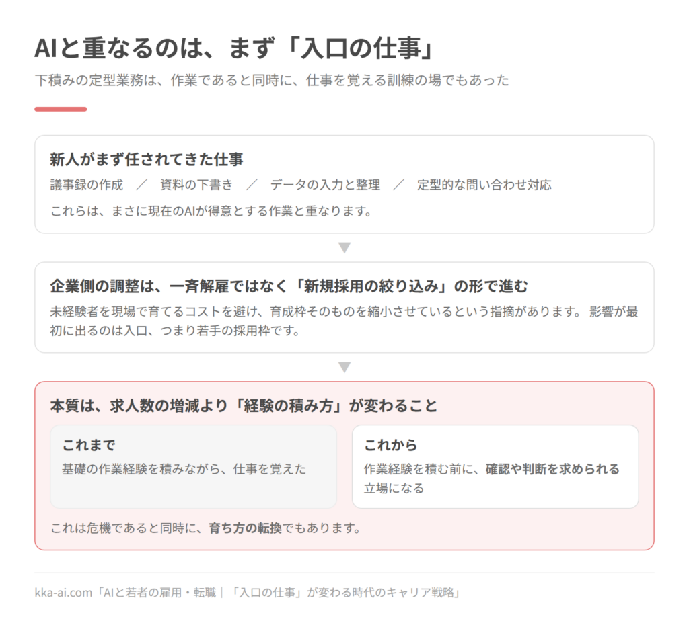This screenshot has width=689, height=623.
Task: Click the title 'AIと重なるのは、まず「入口の仕事」'
Action: (234, 48)
